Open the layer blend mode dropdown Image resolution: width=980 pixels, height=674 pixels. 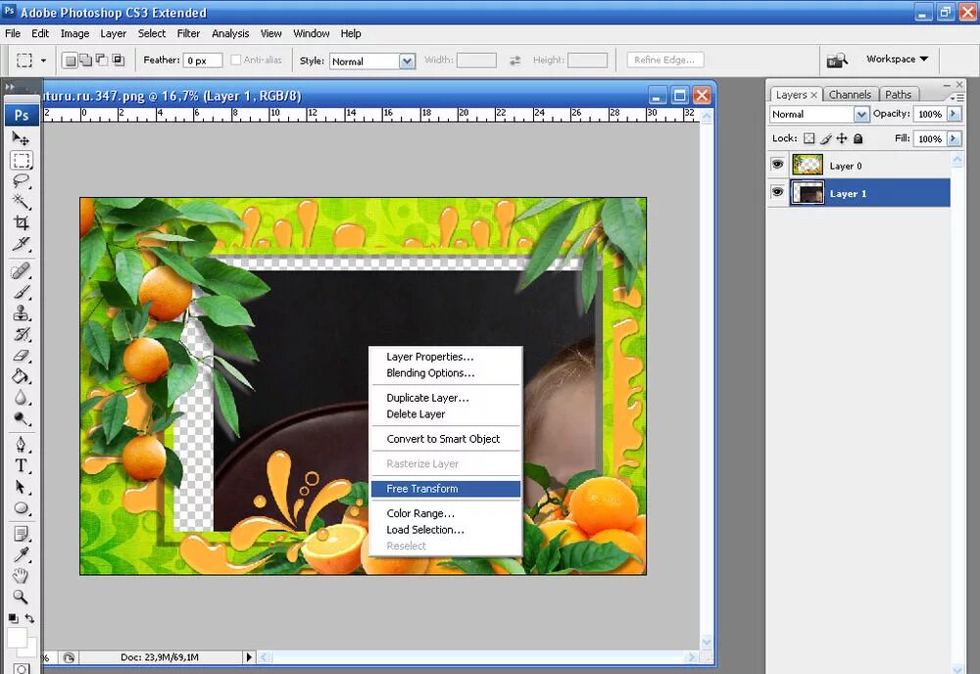tap(861, 115)
